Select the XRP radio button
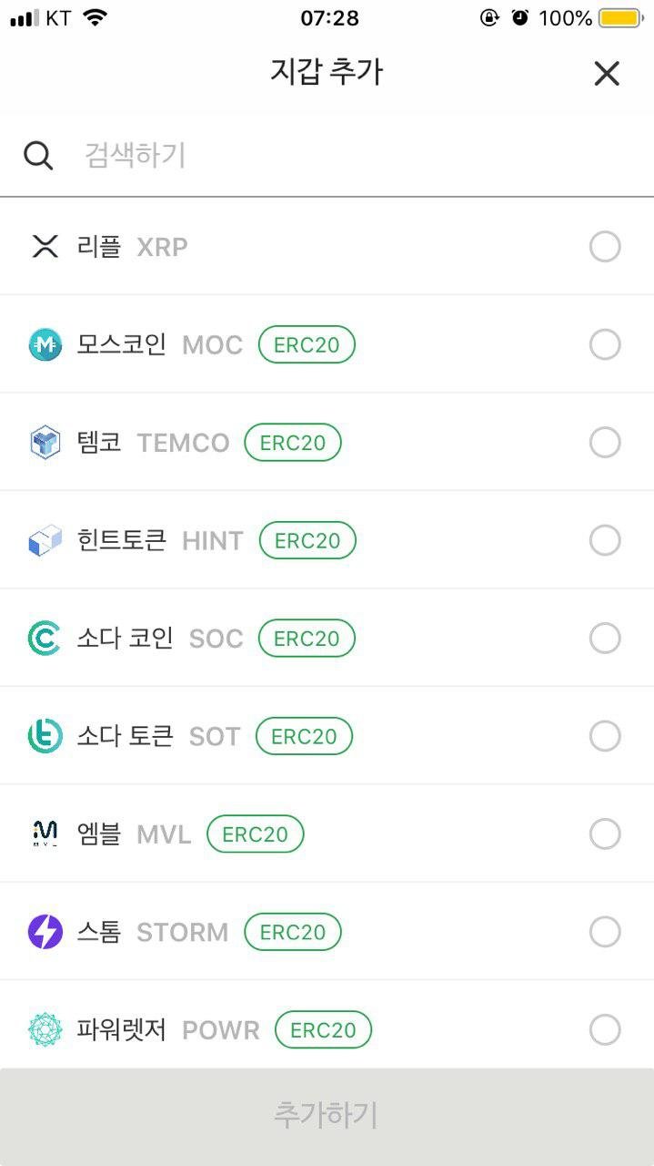 click(605, 246)
